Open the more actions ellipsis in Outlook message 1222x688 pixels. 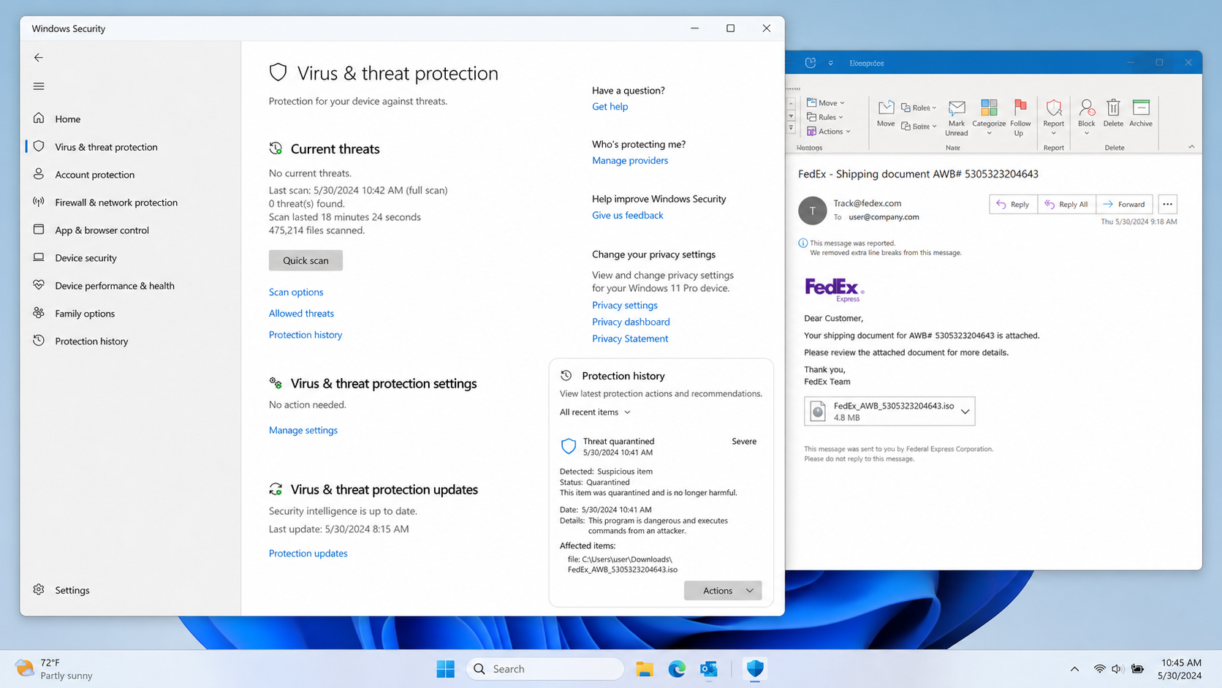(x=1167, y=204)
